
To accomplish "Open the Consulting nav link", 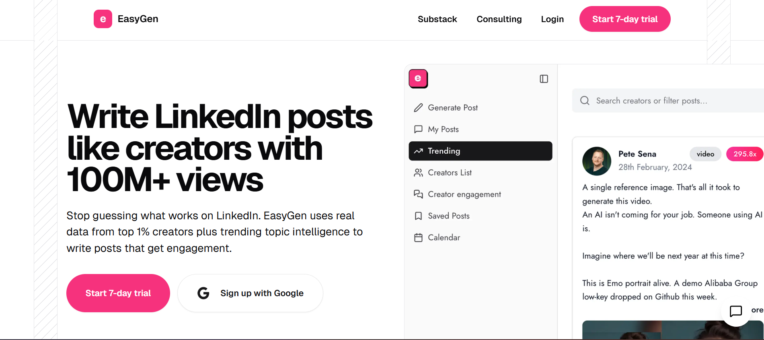I will click(x=499, y=19).
